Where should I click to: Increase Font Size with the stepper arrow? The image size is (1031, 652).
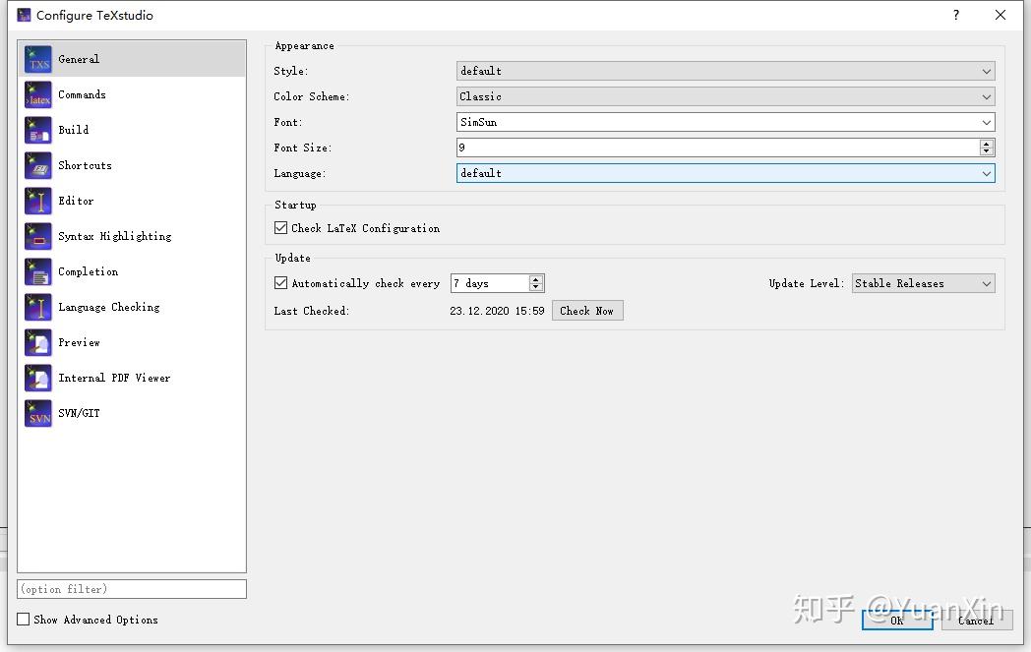click(x=987, y=143)
